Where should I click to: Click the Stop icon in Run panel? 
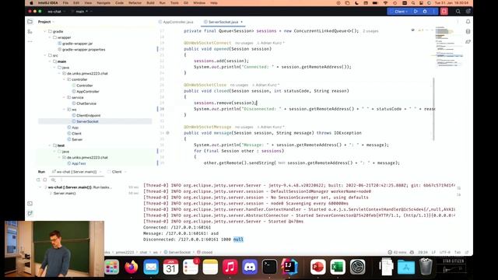(45, 180)
